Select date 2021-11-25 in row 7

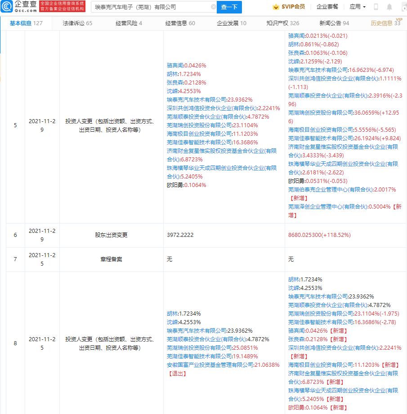(x=42, y=259)
